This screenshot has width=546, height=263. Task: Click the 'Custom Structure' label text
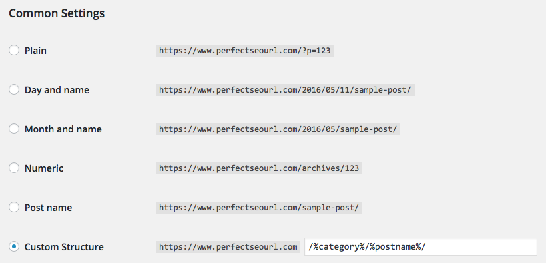tap(64, 247)
